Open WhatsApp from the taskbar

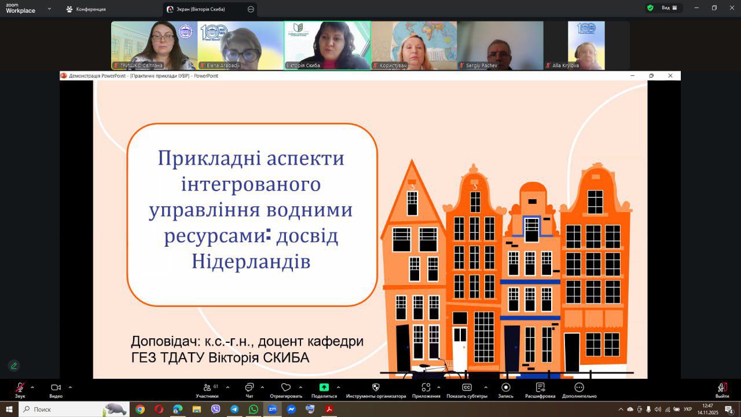click(x=253, y=409)
